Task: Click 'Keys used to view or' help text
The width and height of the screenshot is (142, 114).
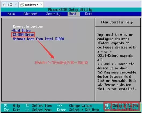Action: 115,35
